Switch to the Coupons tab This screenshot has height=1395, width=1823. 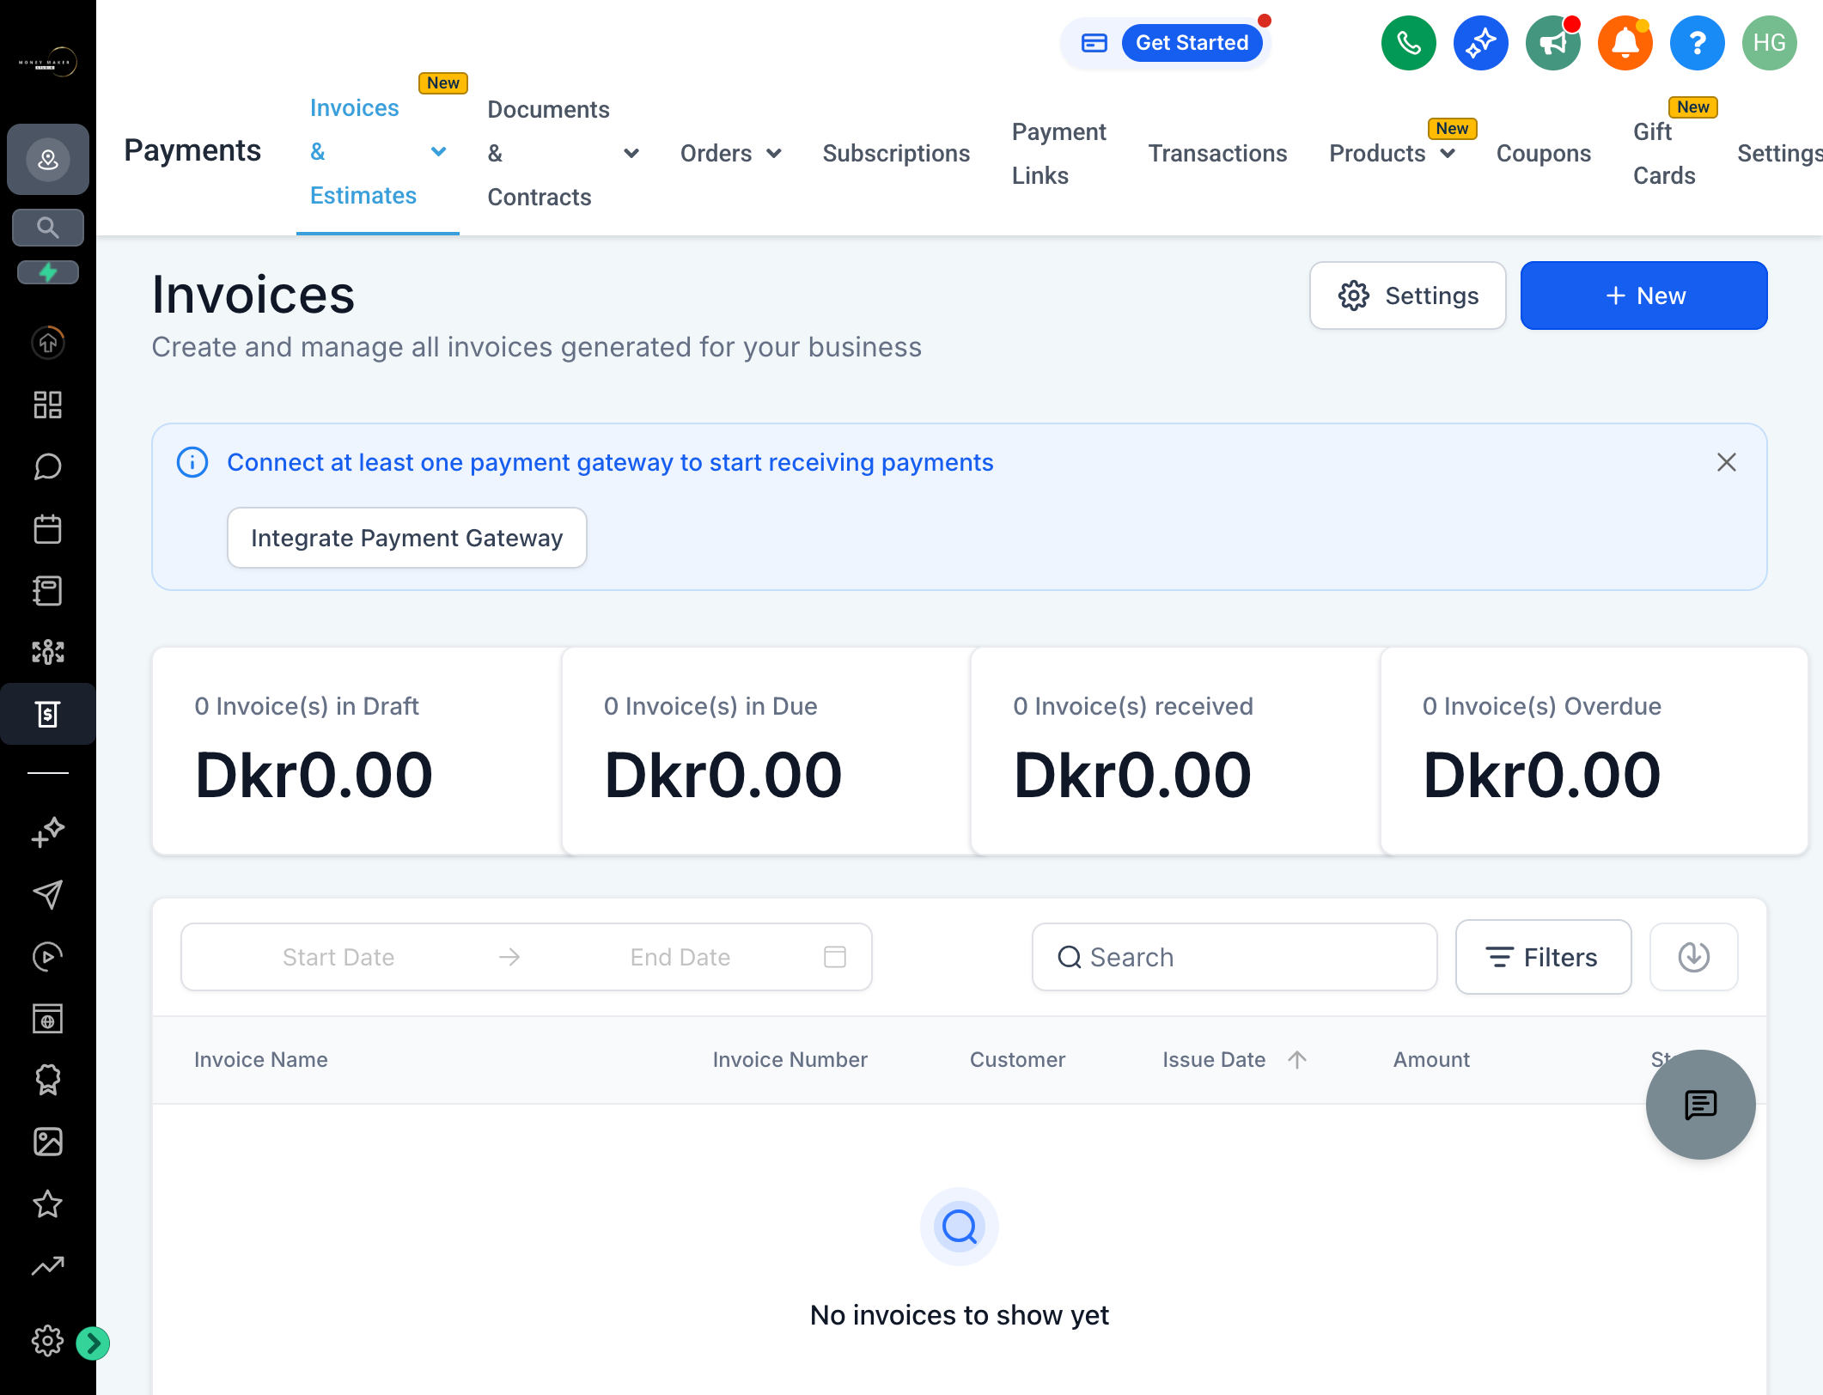tap(1543, 154)
